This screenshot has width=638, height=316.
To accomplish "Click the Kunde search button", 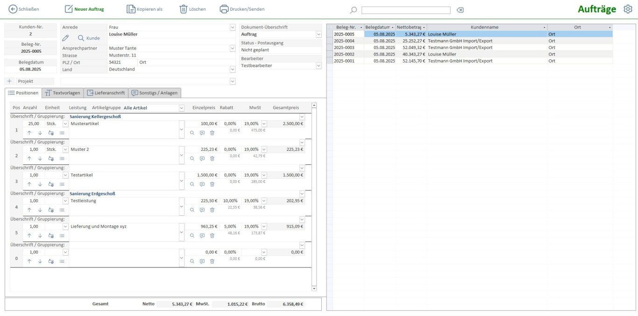I will click(x=89, y=38).
